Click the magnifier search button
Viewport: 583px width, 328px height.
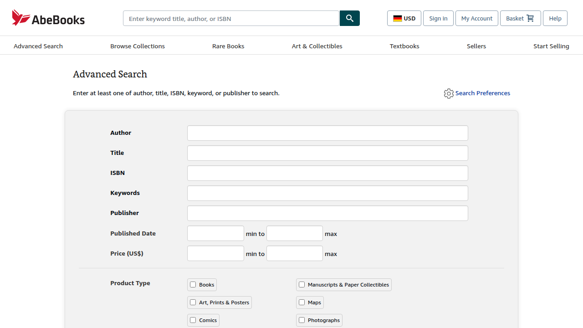pos(350,18)
